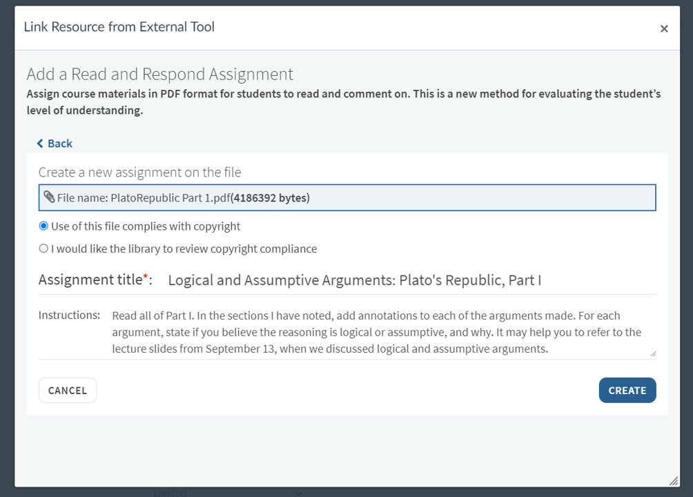Click the paperclip attachment icon
Screen dimensions: 693x497
(49, 197)
